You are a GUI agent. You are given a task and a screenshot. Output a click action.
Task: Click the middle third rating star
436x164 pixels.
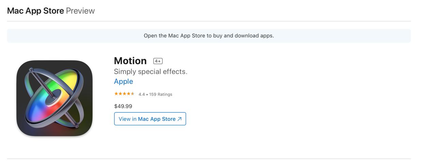pos(124,94)
